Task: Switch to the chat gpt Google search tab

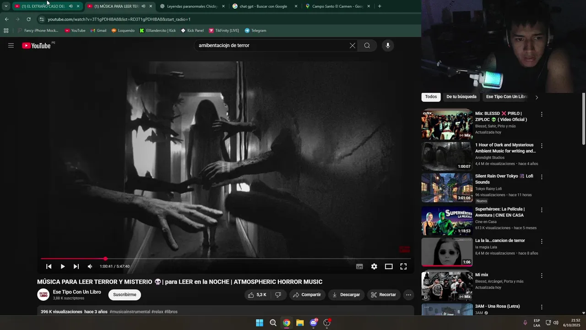Action: click(263, 6)
